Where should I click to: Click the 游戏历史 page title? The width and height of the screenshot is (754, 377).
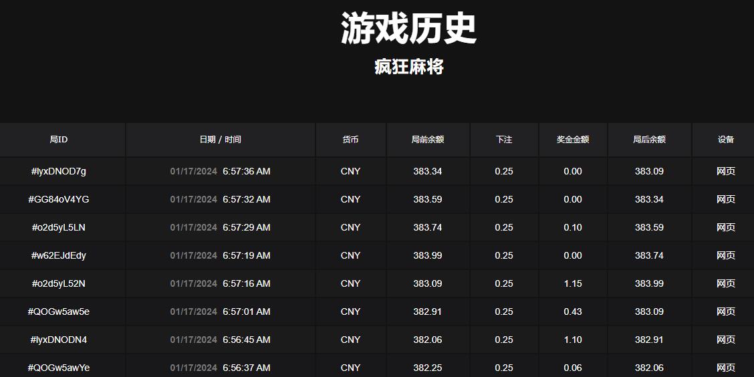click(408, 29)
